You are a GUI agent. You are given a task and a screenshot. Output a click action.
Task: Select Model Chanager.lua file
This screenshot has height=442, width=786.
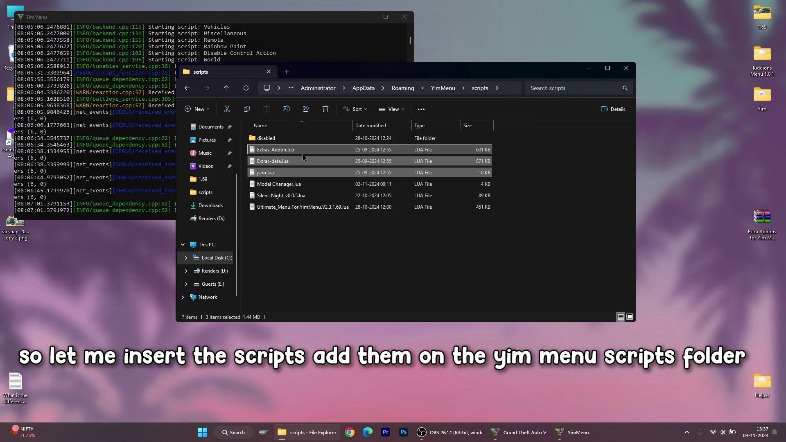[x=370, y=184]
